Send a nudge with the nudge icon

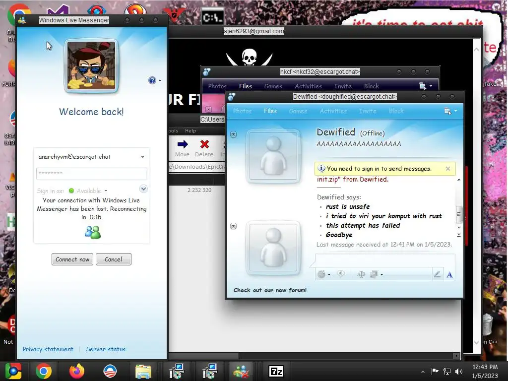click(340, 274)
